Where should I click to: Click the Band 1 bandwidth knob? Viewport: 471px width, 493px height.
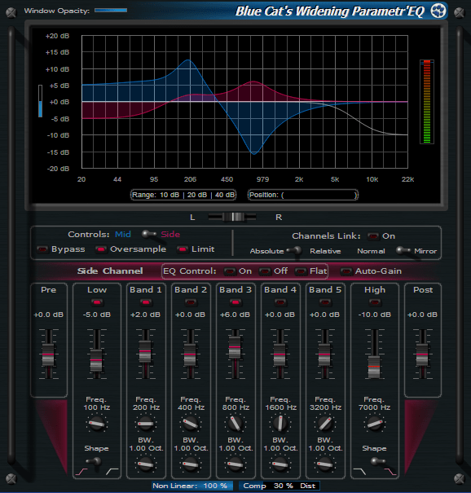(x=146, y=464)
